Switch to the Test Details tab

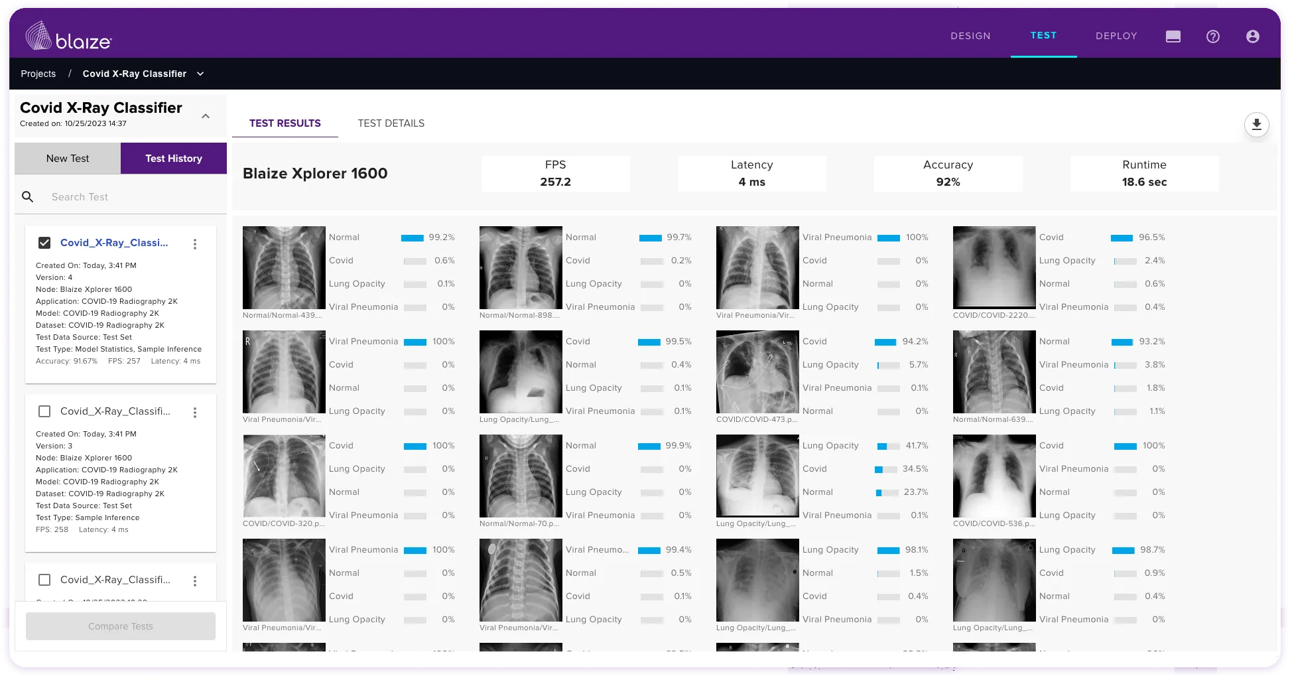(x=391, y=123)
